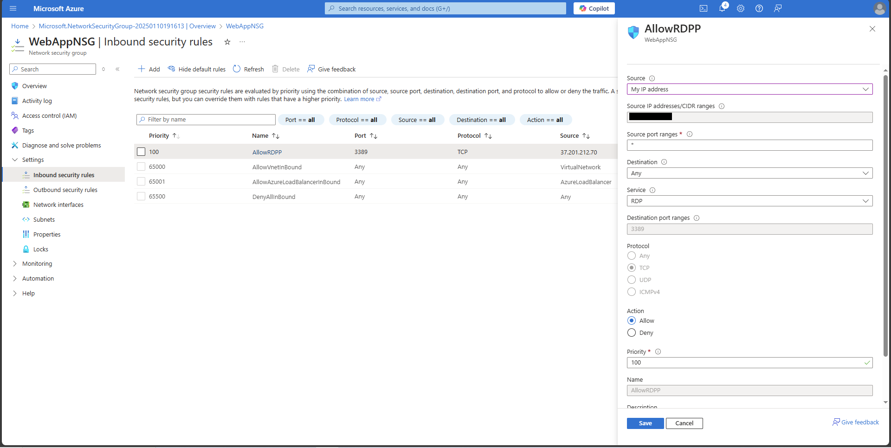Viewport: 891px width, 448px height.
Task: Open the Port == all filter
Action: click(x=301, y=120)
